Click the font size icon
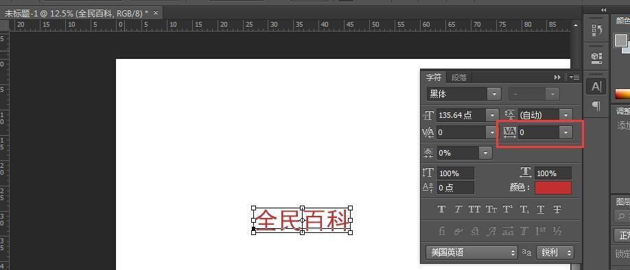The width and height of the screenshot is (630, 270). click(x=428, y=116)
